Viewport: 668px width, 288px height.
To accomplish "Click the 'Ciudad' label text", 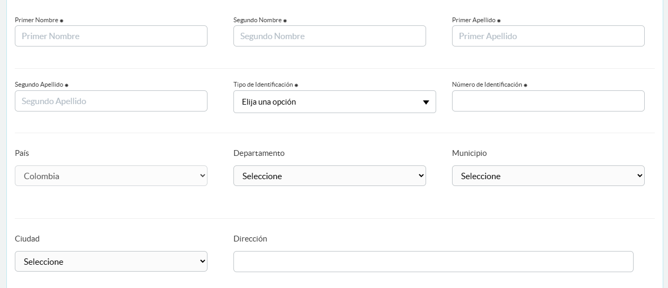I will pos(27,239).
